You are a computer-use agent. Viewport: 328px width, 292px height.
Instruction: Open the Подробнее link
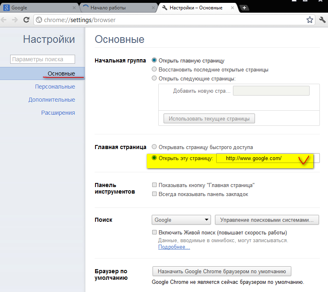point(174,247)
